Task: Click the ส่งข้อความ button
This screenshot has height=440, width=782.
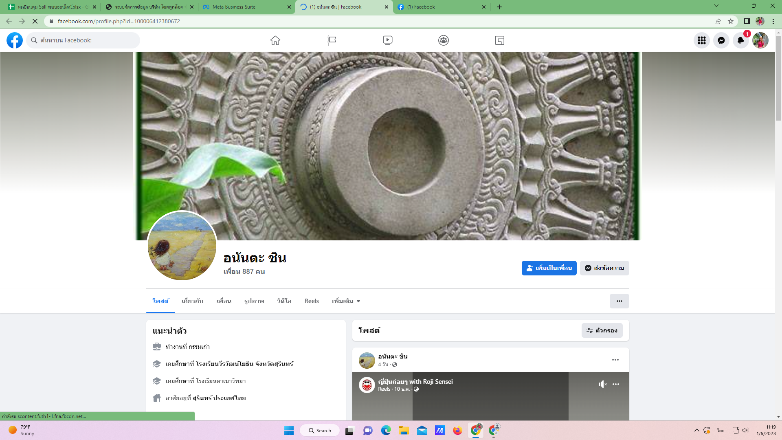Action: 604,268
